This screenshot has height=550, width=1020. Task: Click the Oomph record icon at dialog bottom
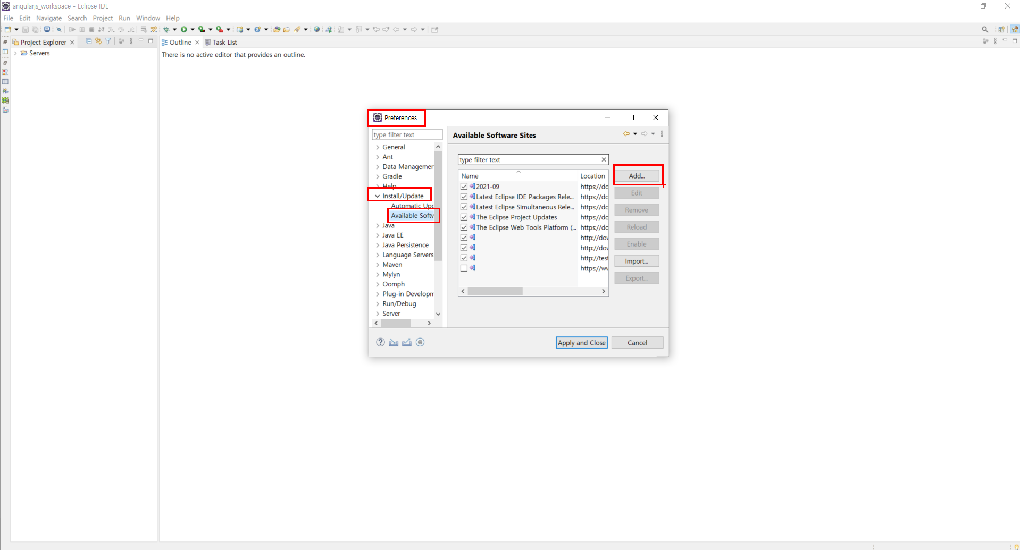pyautogui.click(x=420, y=342)
